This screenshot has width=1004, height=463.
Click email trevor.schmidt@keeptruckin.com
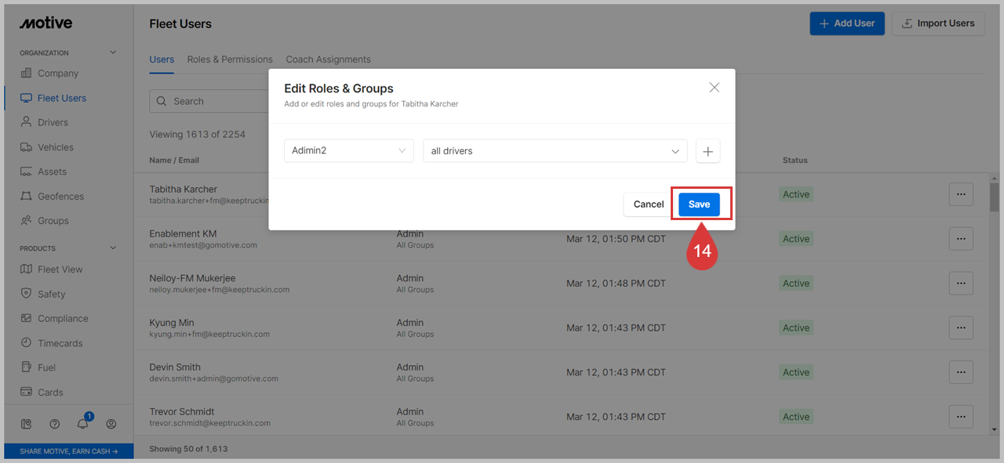pyautogui.click(x=210, y=423)
